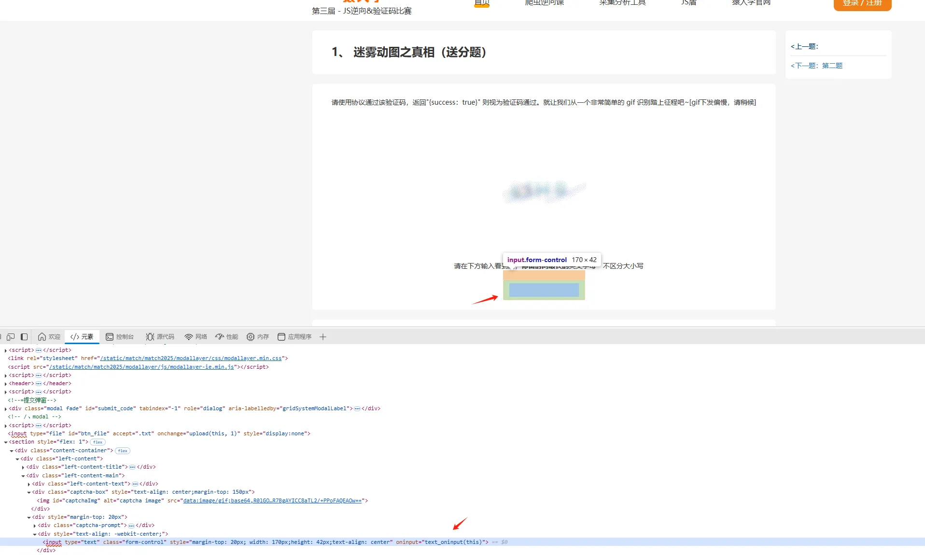This screenshot has width=925, height=555.
Task: Click ellipsis in script row above btn_file input
Action: point(39,426)
